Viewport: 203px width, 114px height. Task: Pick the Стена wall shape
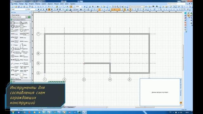(x=15, y=34)
